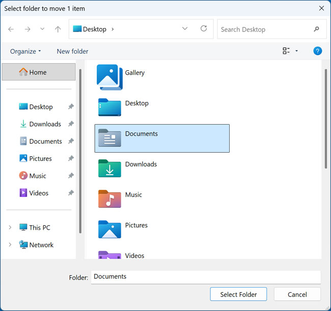Select the Downloads folder icon in list
Viewport: 331px width, 311px height.
[x=109, y=168]
